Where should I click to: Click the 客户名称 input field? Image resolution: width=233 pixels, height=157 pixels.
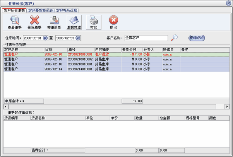pos(146,38)
